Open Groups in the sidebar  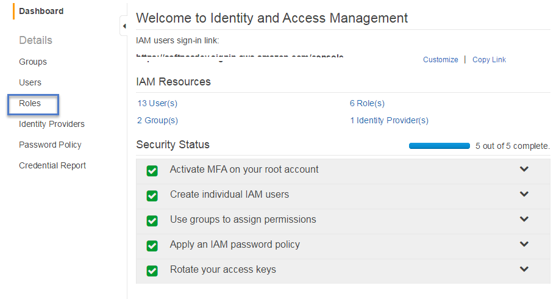pos(33,62)
